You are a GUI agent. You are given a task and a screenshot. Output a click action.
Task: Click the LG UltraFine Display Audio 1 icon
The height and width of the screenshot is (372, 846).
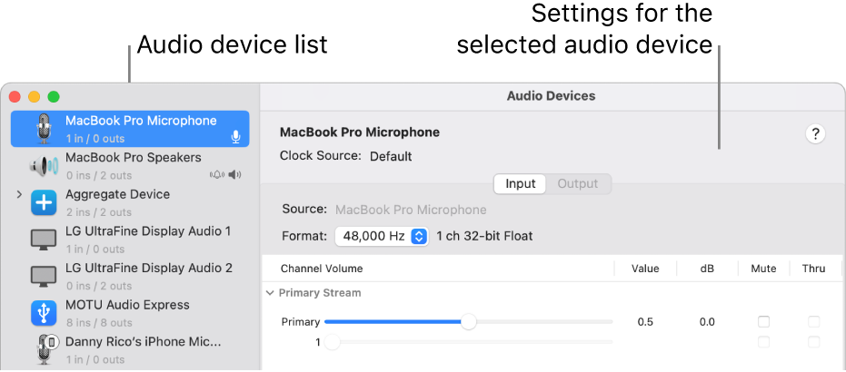click(x=44, y=240)
